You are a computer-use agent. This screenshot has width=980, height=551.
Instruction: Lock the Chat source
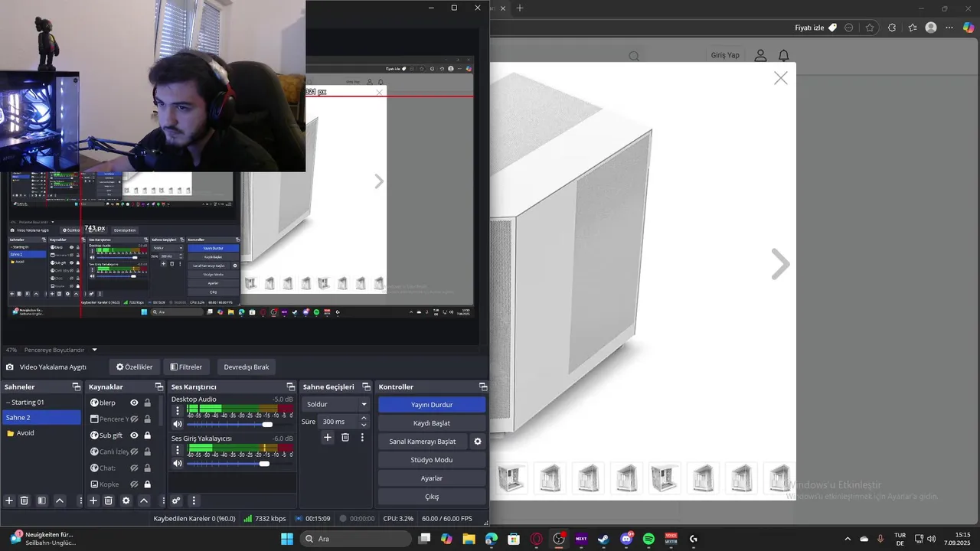(x=147, y=468)
